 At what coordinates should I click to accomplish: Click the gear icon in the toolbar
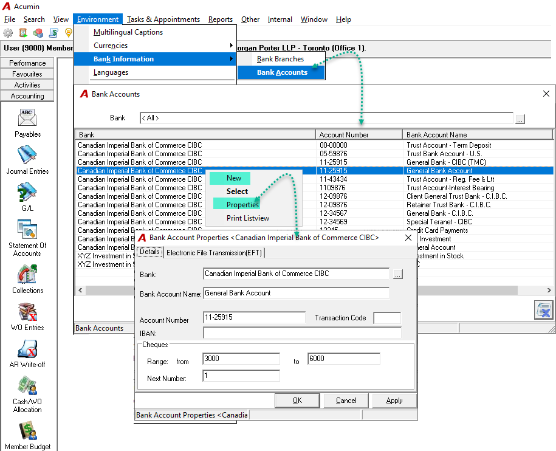(8, 33)
